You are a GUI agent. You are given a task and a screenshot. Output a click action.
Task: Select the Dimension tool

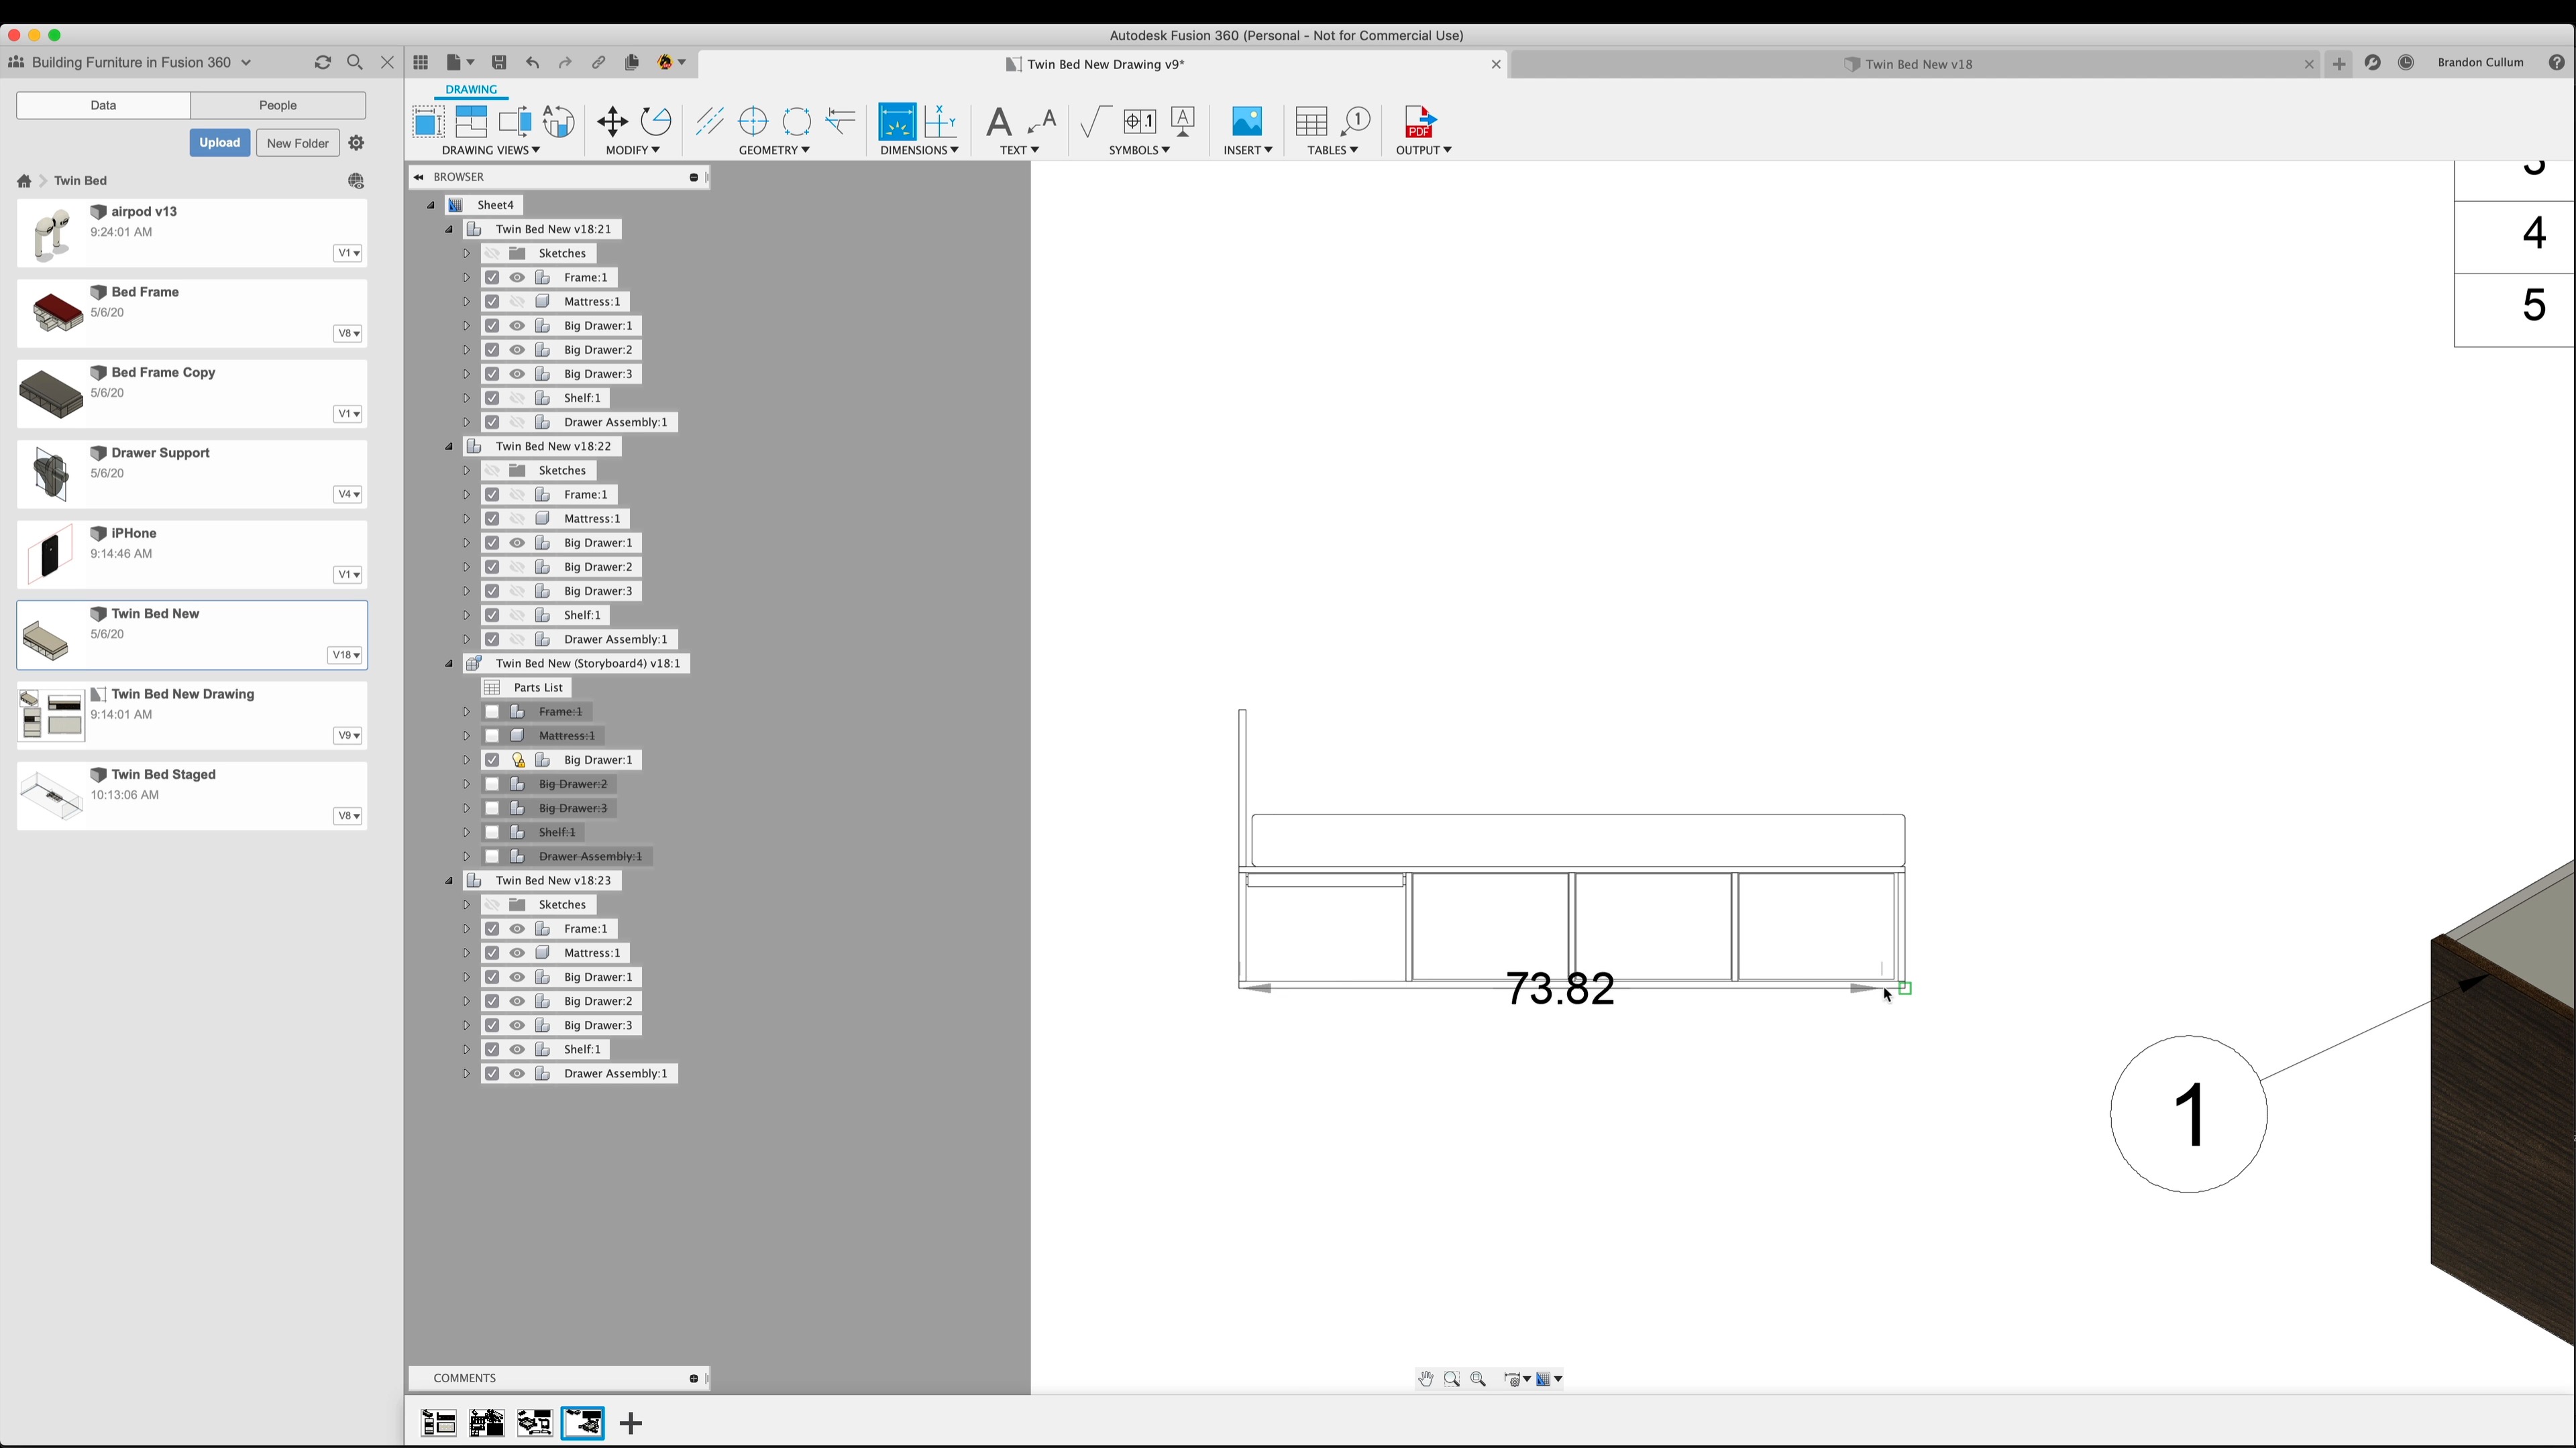pos(897,122)
